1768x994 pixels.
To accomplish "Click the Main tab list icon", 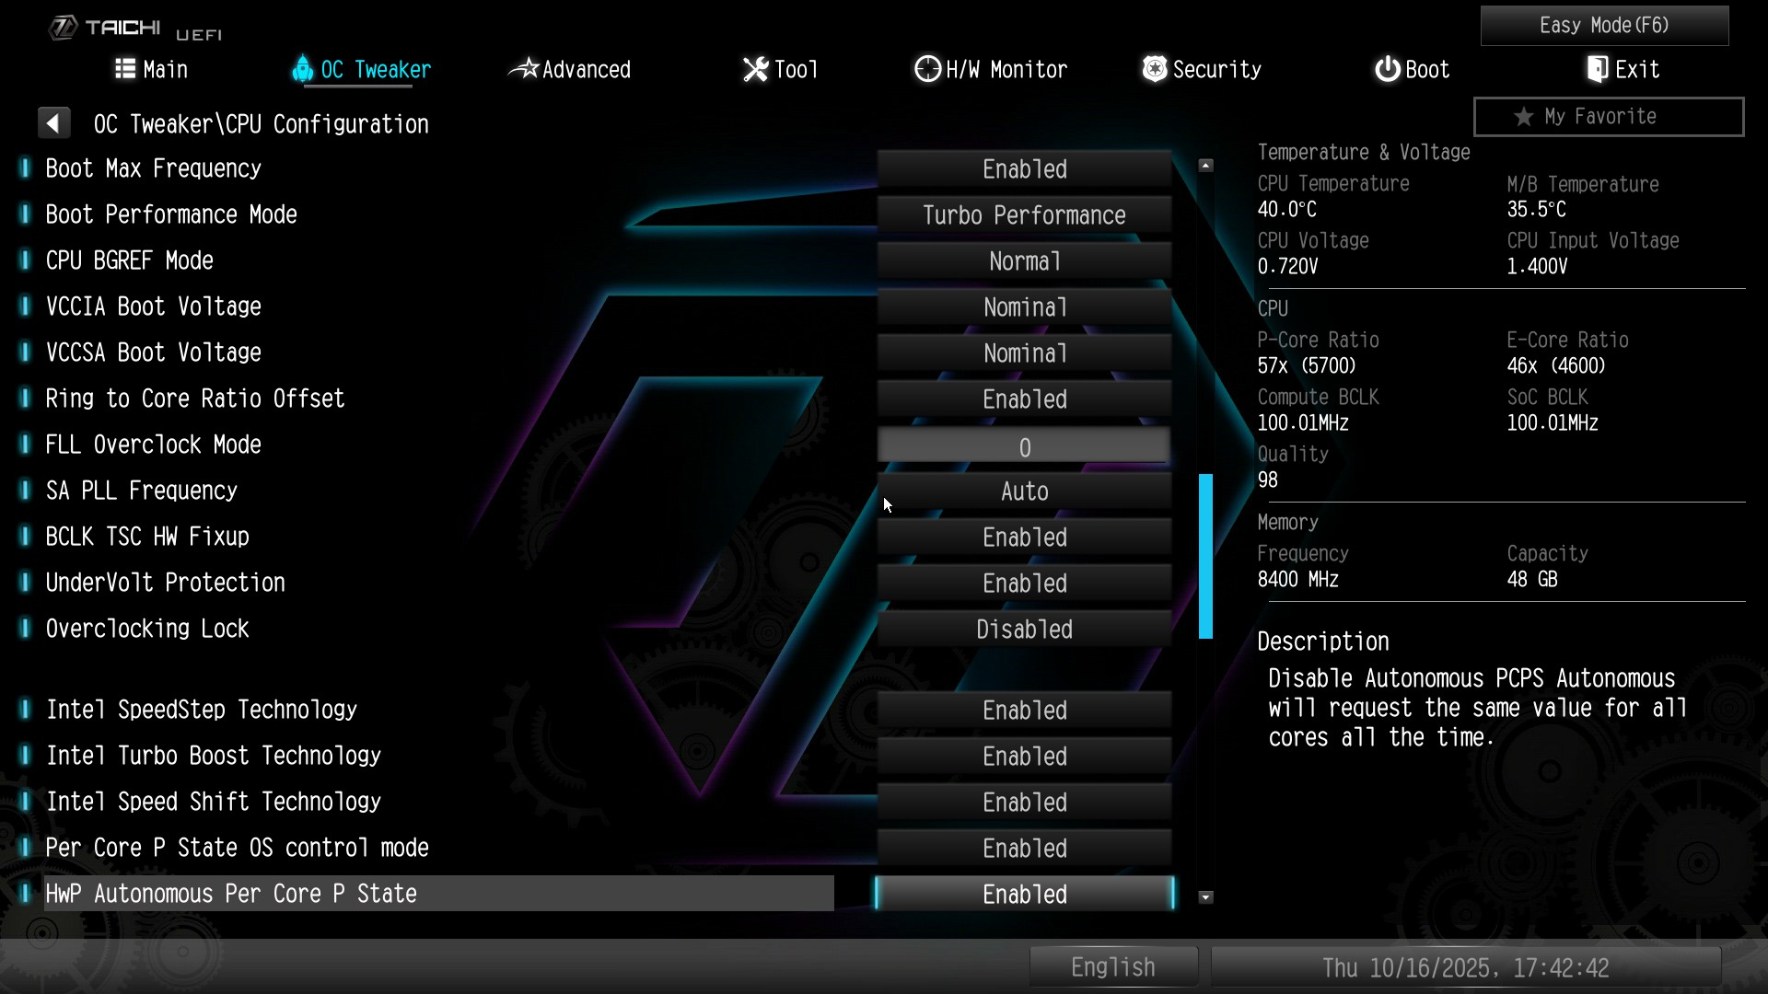I will point(125,69).
